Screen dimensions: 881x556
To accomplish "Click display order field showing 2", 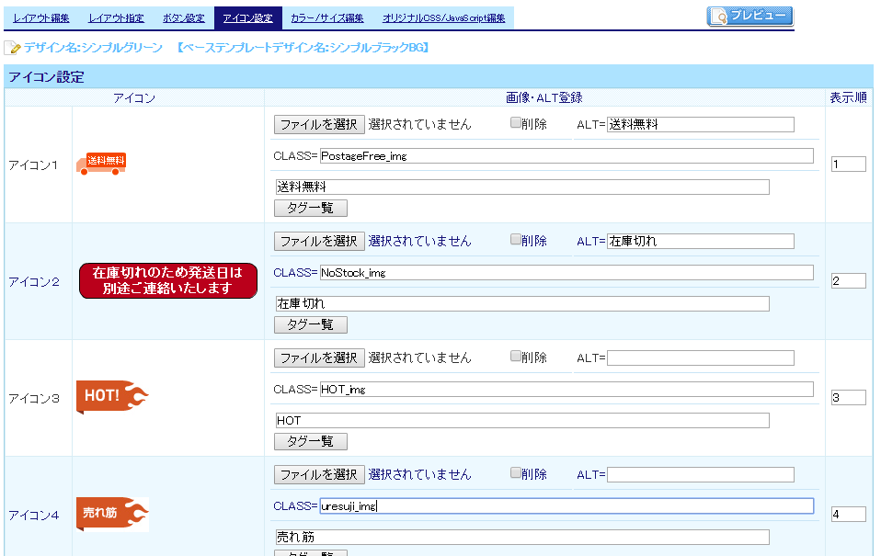I will click(x=849, y=281).
